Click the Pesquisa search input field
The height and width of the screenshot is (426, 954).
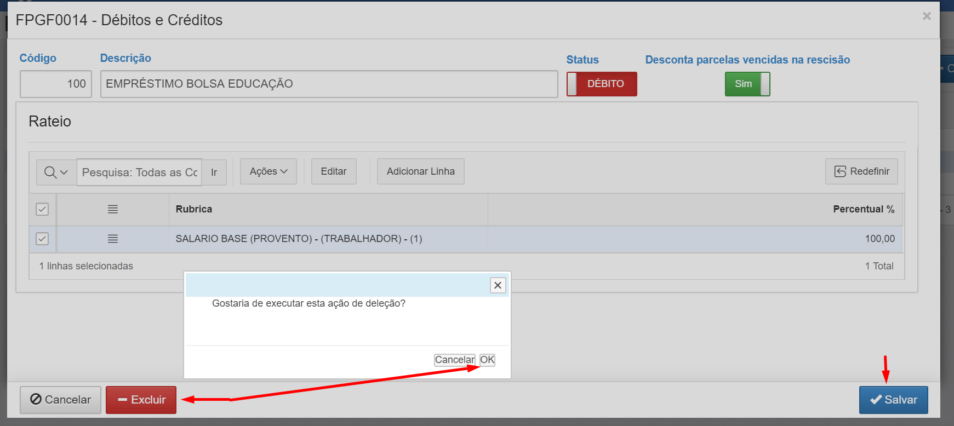click(x=139, y=172)
